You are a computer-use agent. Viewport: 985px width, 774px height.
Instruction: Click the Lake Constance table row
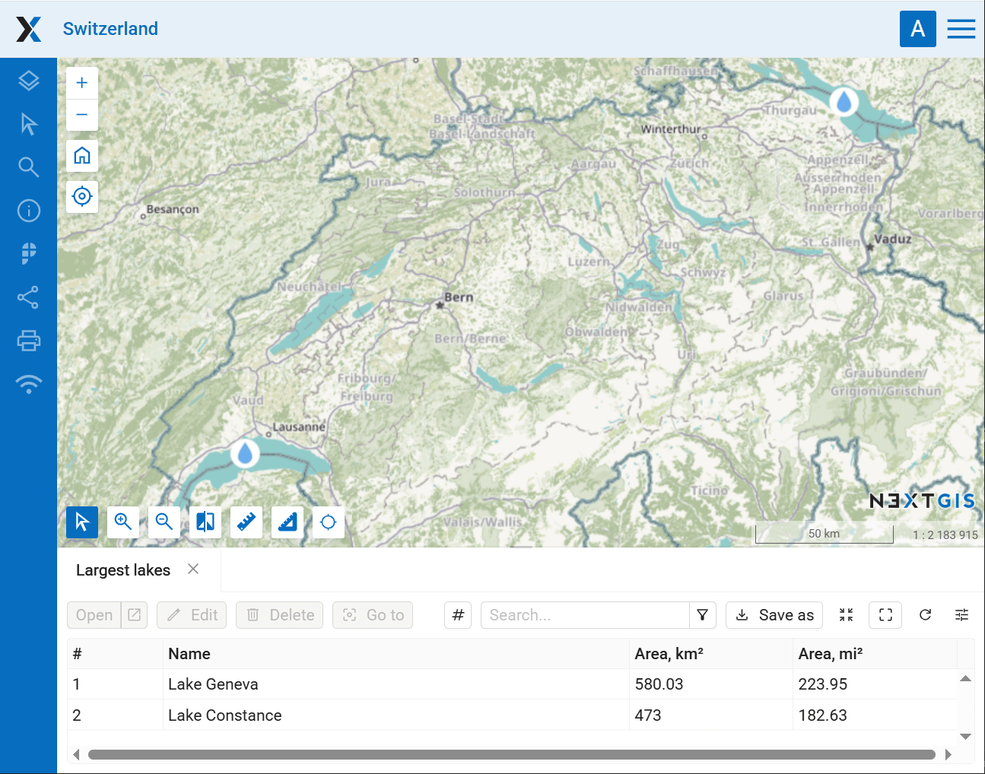pos(380,715)
